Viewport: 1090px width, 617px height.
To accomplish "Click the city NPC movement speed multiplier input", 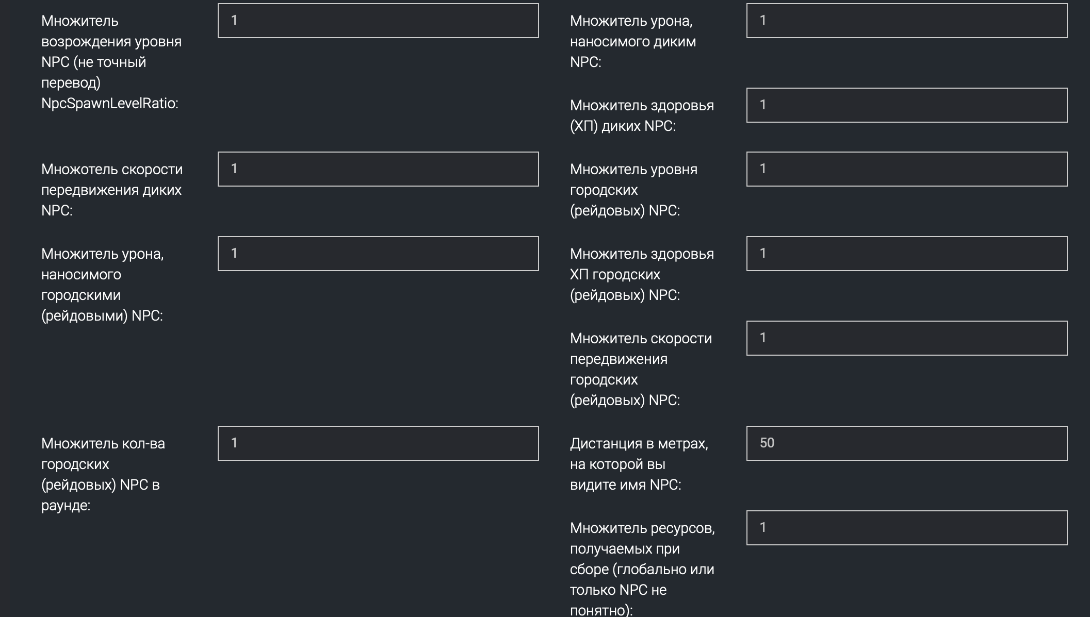I will (906, 338).
